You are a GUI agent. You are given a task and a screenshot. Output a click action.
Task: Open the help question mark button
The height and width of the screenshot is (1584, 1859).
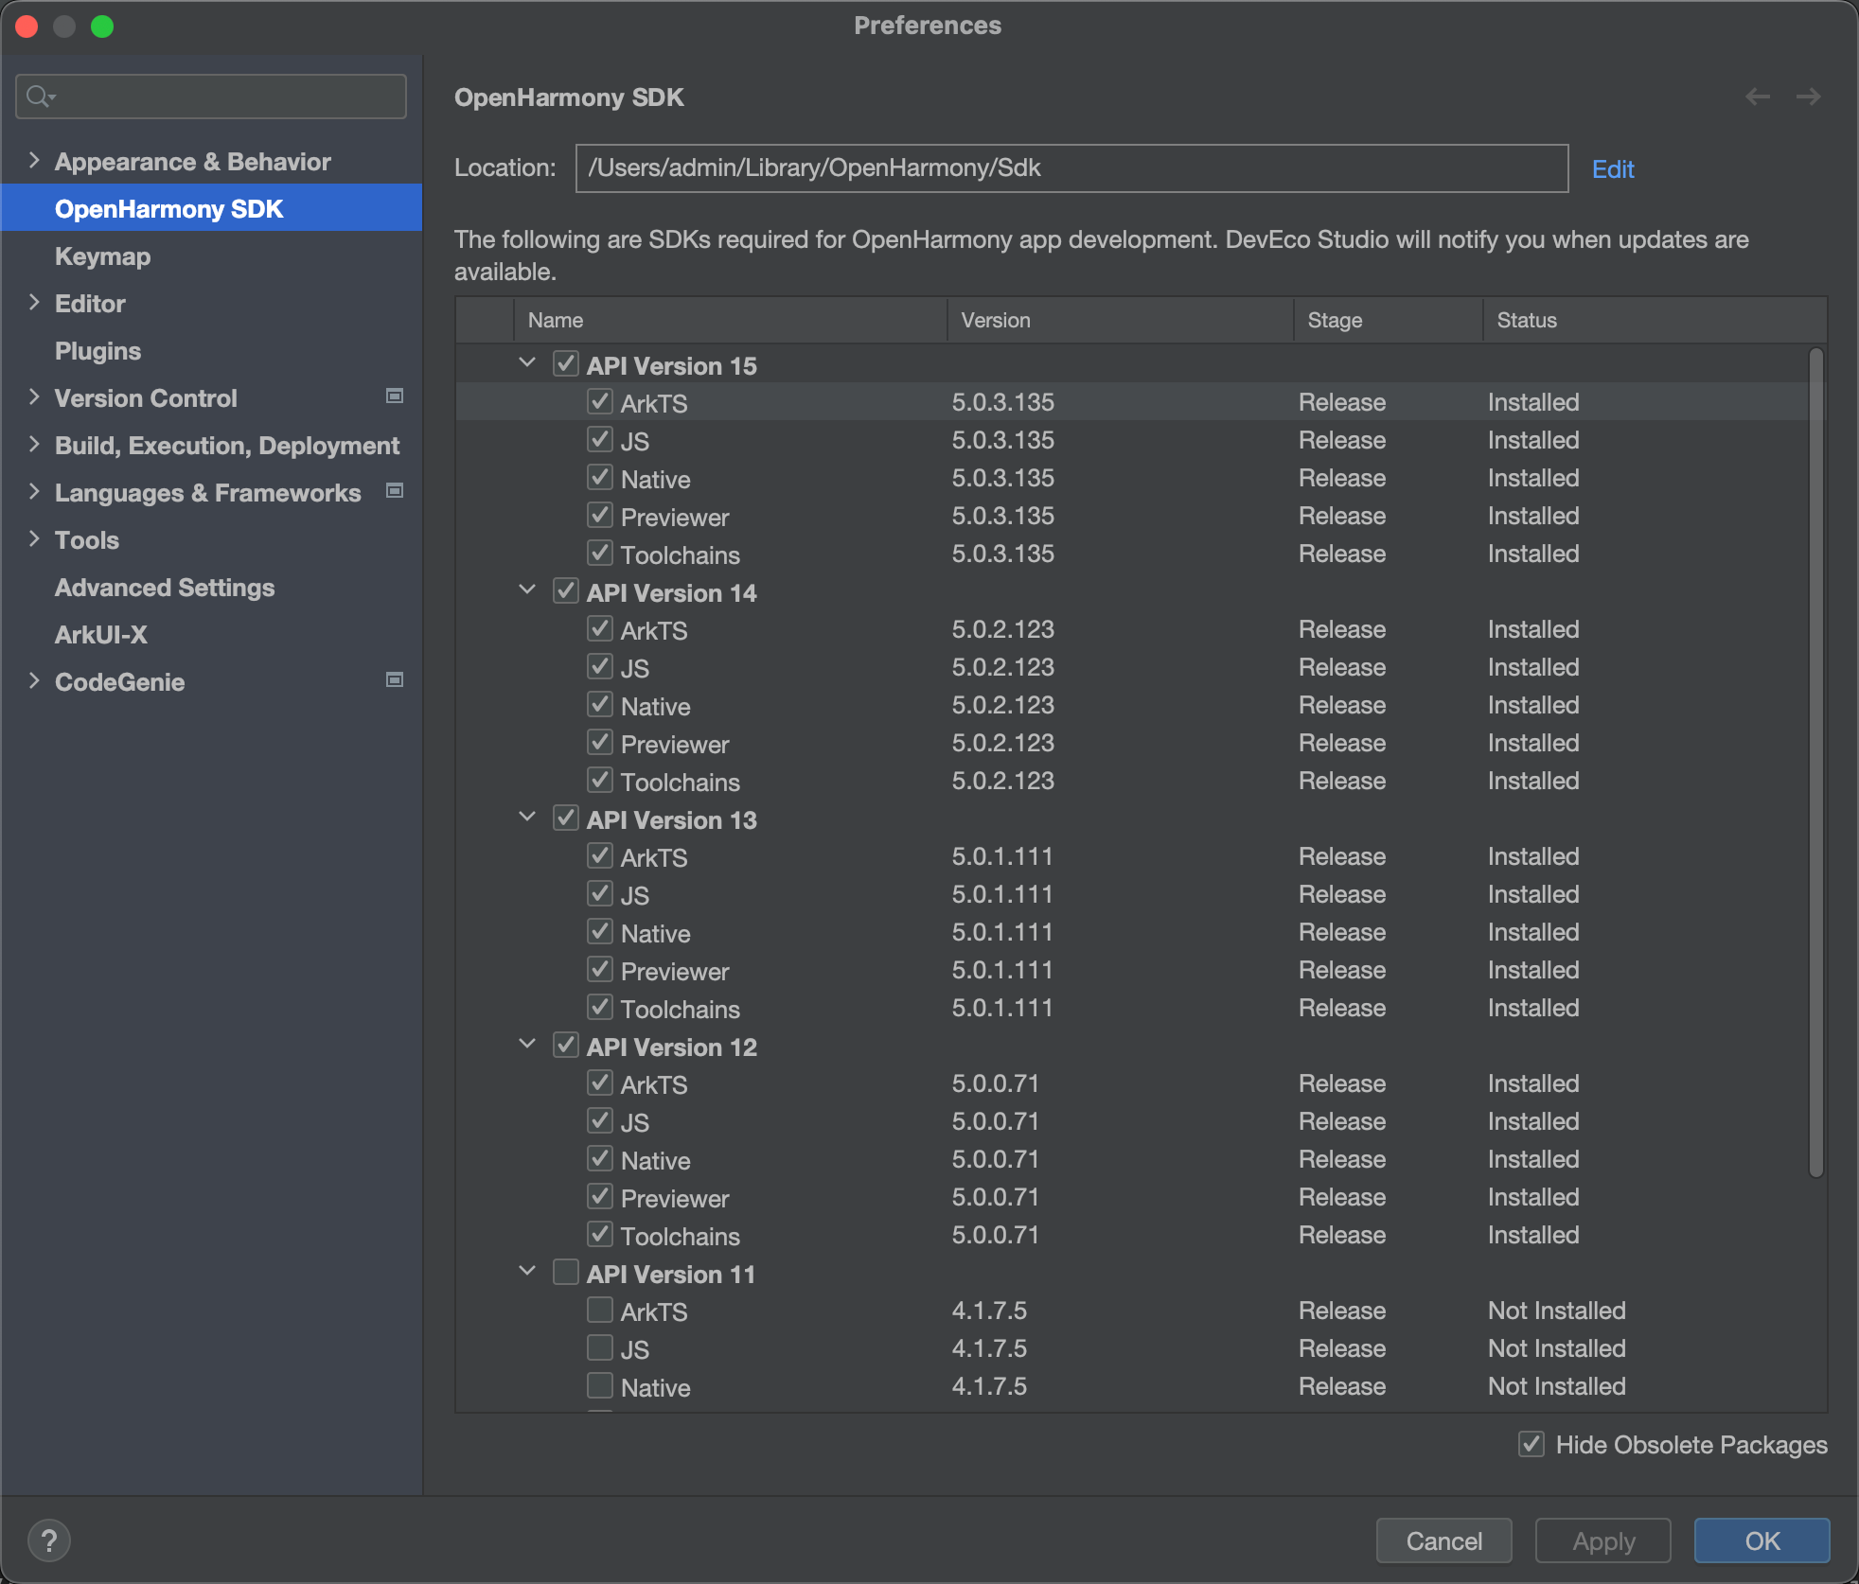(x=49, y=1540)
